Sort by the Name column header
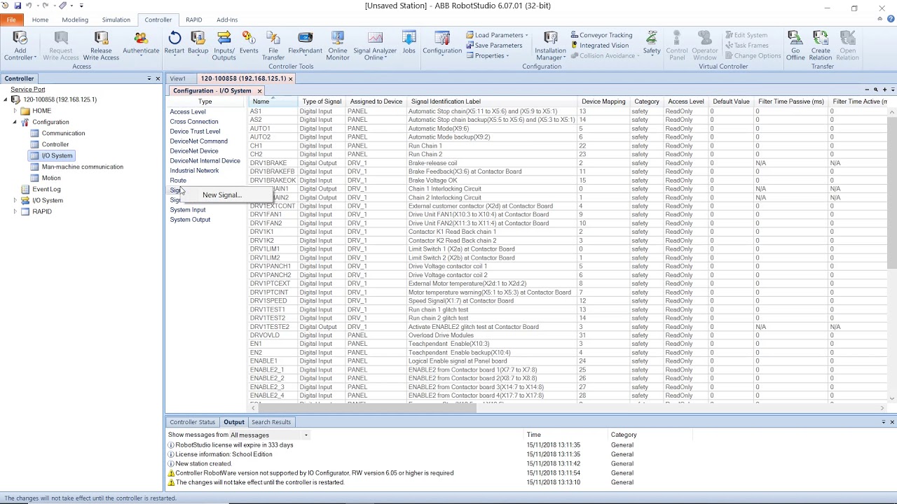 point(273,101)
